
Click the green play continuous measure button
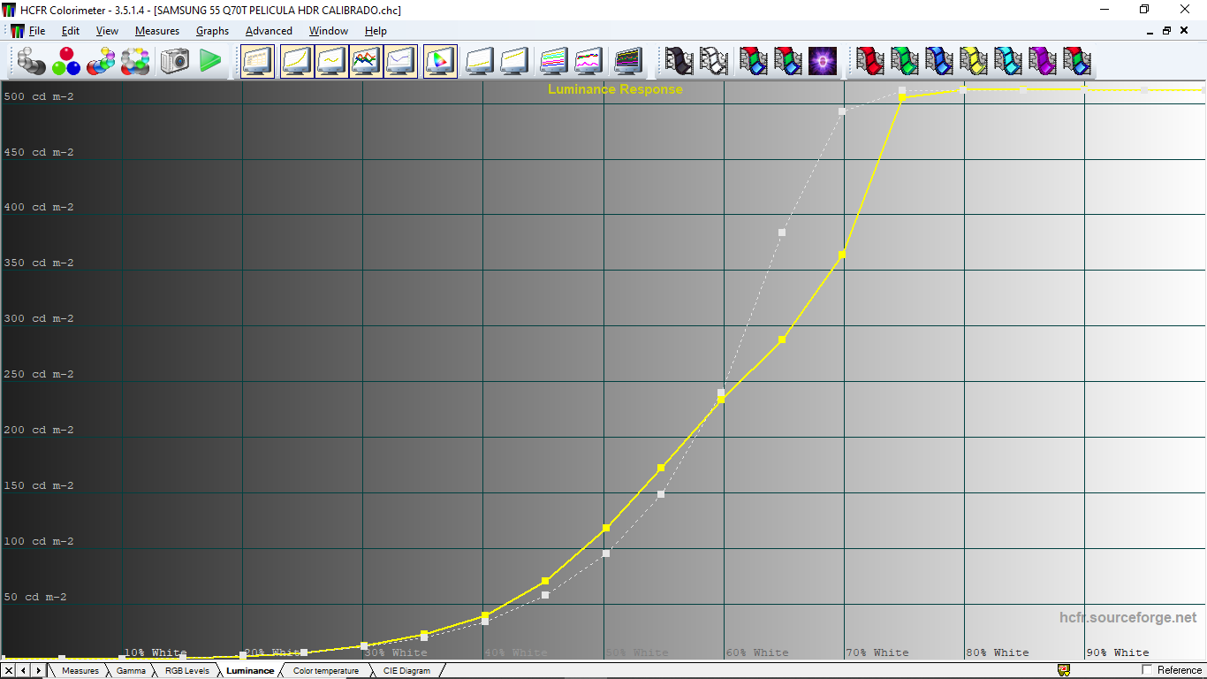click(x=210, y=61)
